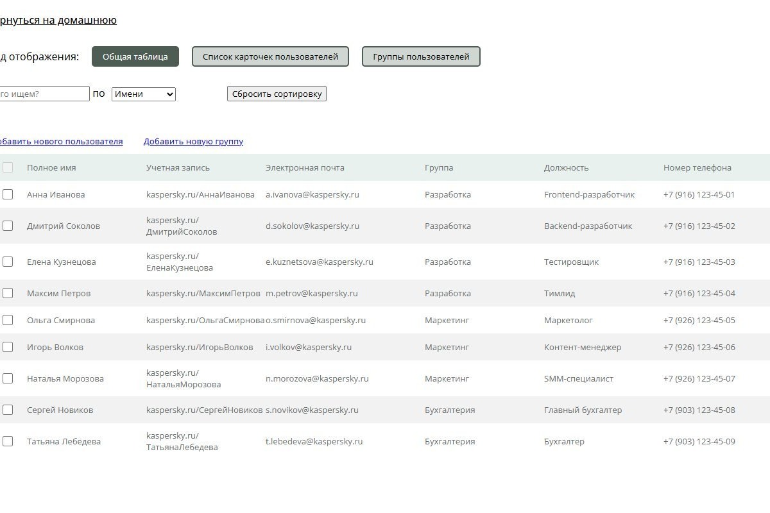Viewport: 770px width, 513px height.
Task: Sort by the 'Электронная почта' column header
Action: (305, 167)
